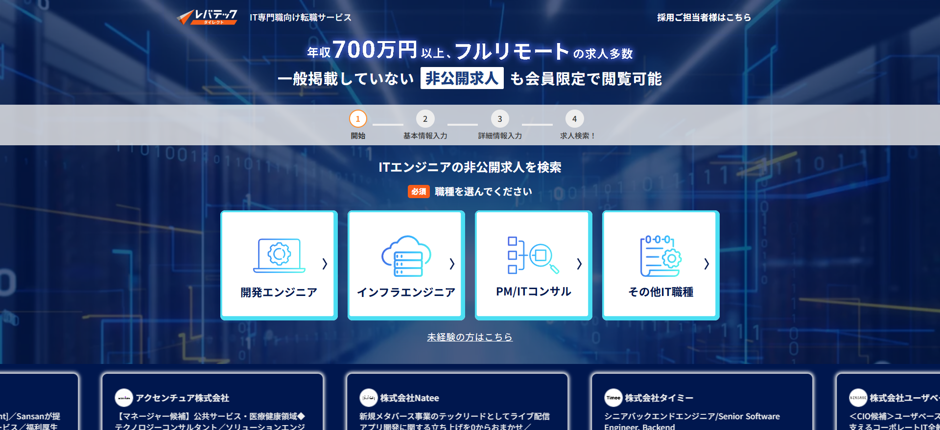
Task: Select step 3 詳細情報入力 circle
Action: pyautogui.click(x=500, y=119)
